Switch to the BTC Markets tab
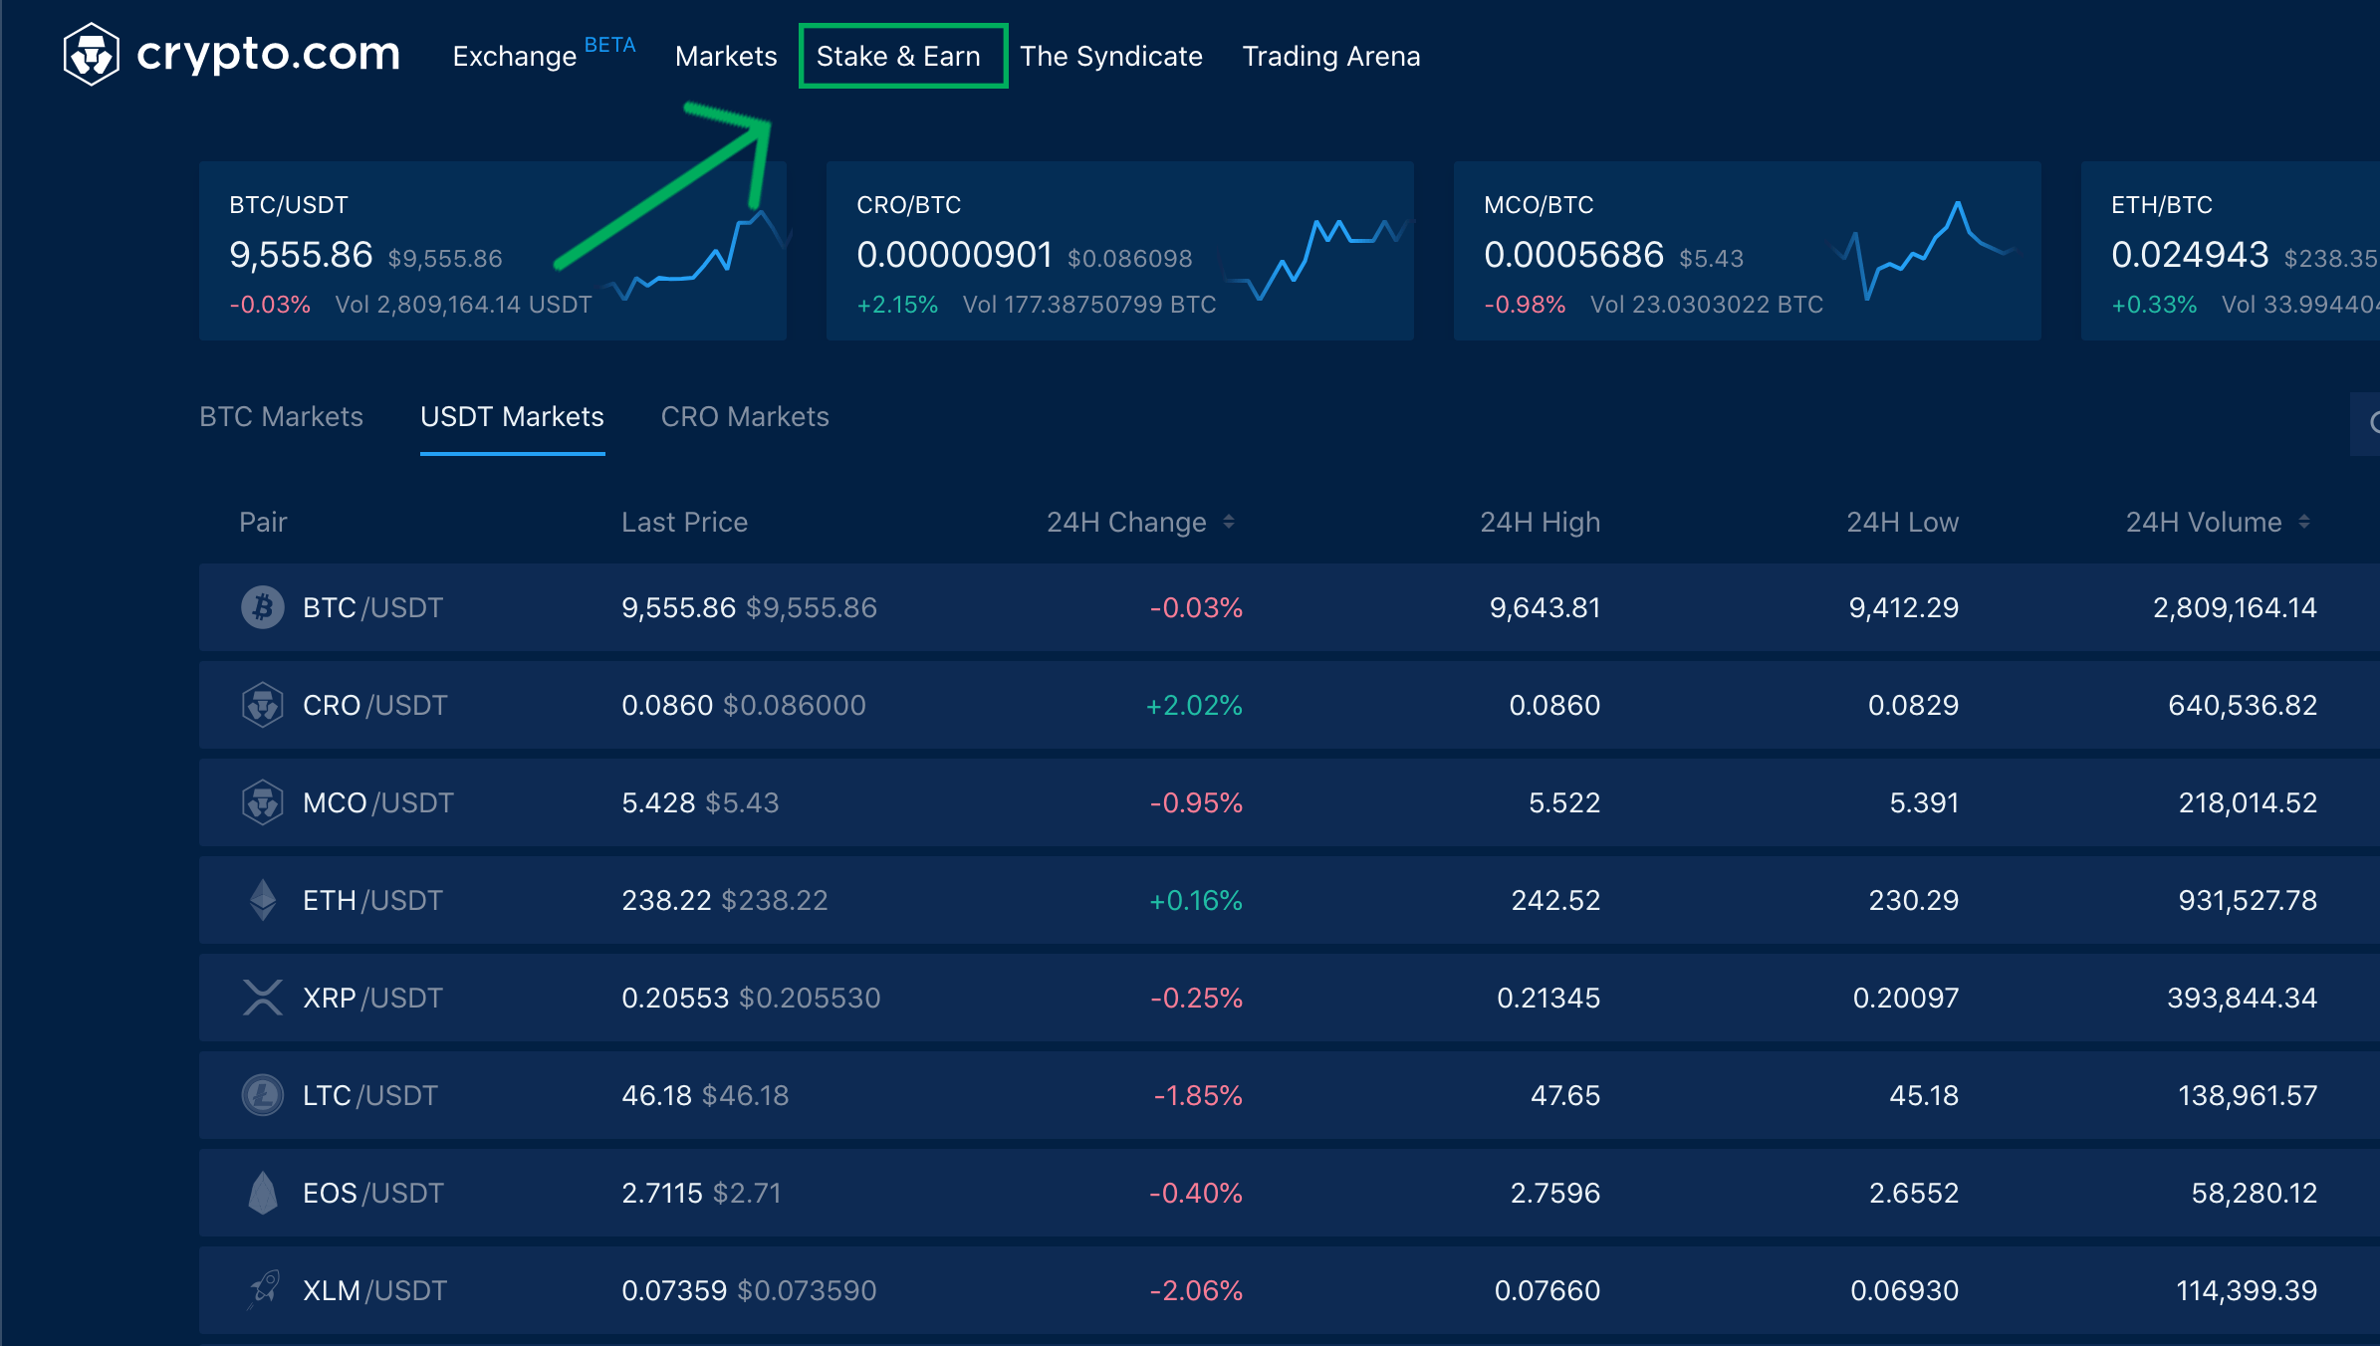Screen dimensions: 2380x1346 281,416
